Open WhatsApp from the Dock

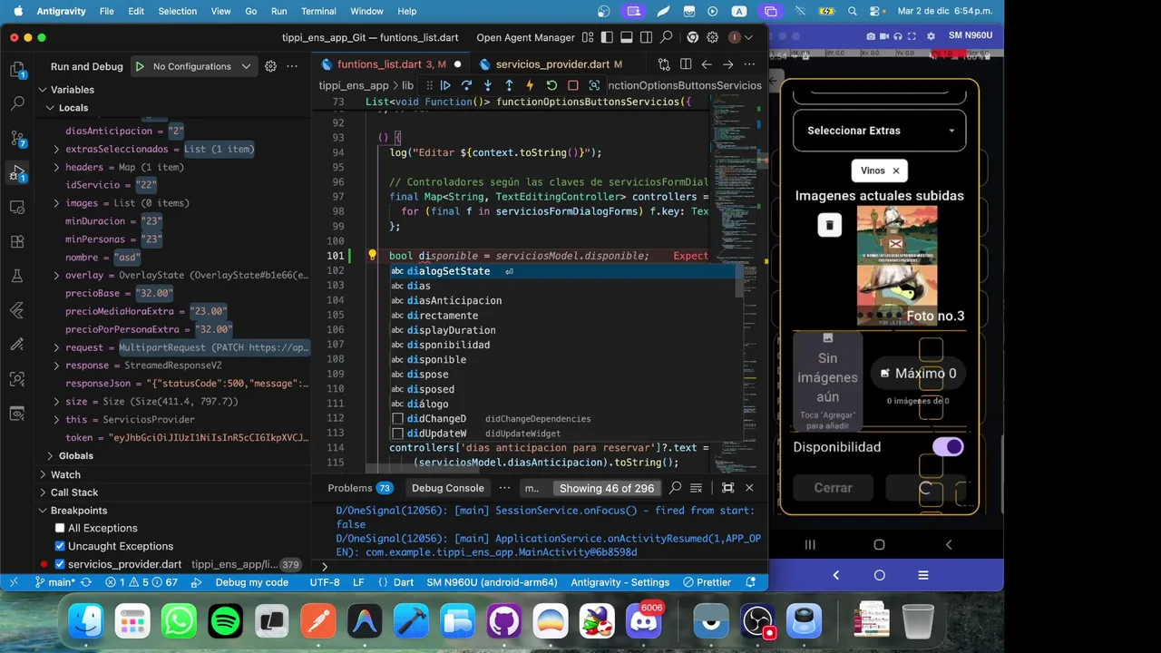pos(179,621)
